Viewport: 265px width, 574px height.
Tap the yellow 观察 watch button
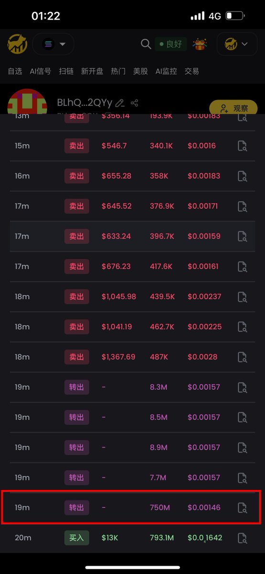click(x=233, y=109)
